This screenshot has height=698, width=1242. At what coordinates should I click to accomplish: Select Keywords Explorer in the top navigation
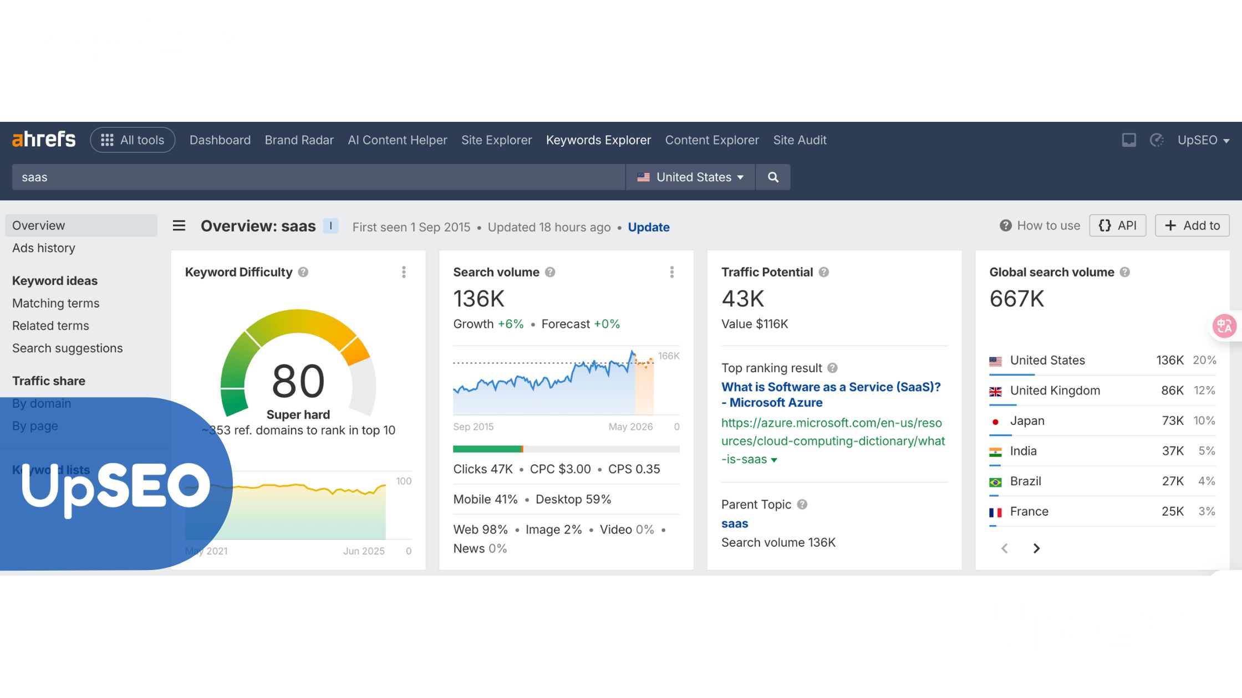[598, 140]
